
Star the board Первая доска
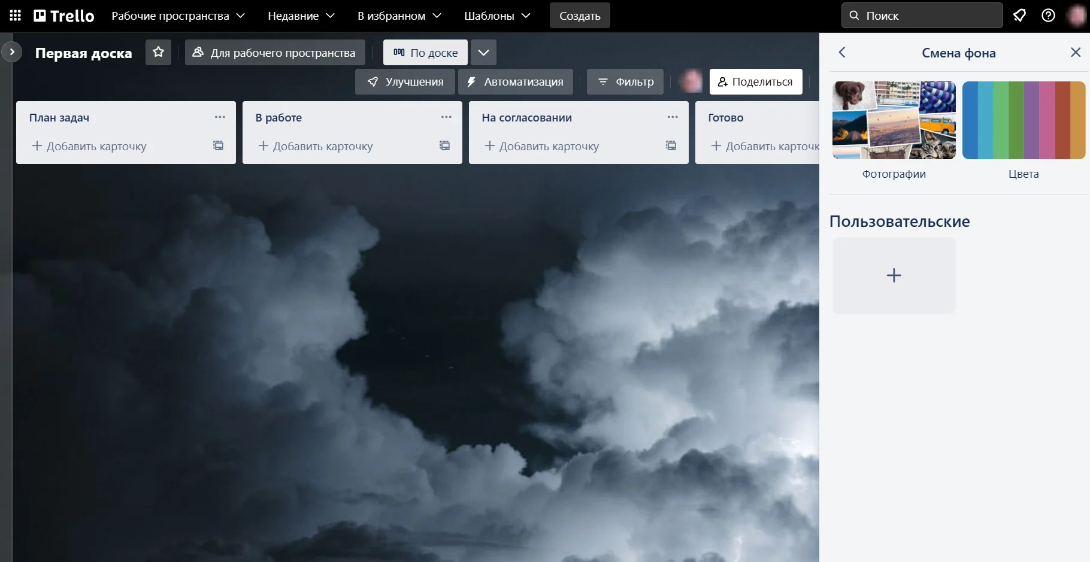pos(158,52)
